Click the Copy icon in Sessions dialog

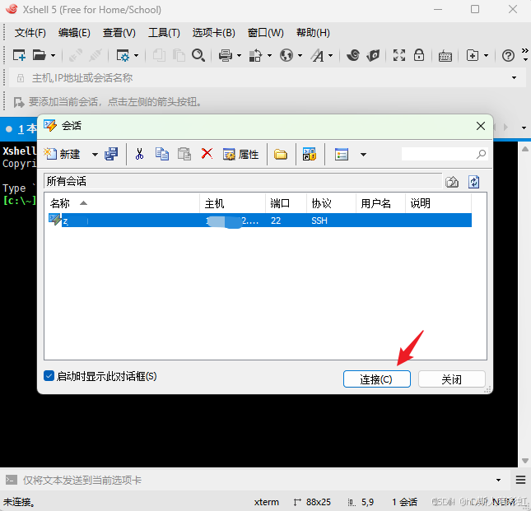point(162,154)
